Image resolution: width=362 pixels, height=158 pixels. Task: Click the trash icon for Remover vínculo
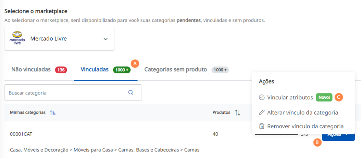coord(262,127)
